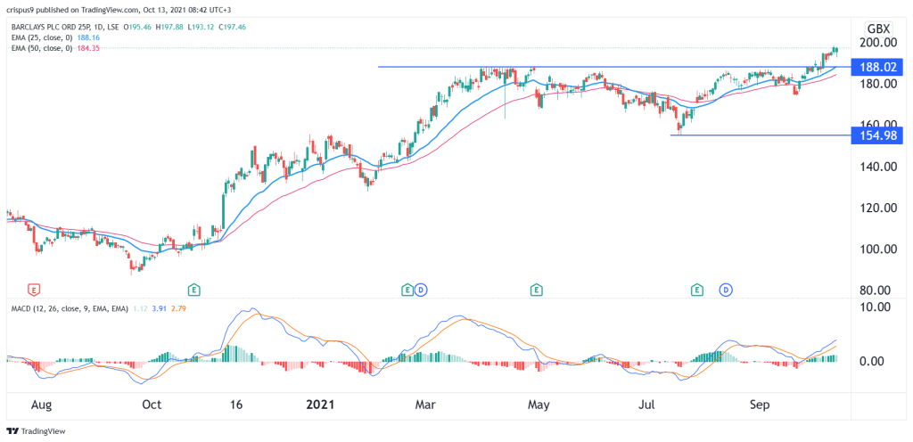Click the 200.00 level on price scale
913x442 pixels.
coord(877,42)
